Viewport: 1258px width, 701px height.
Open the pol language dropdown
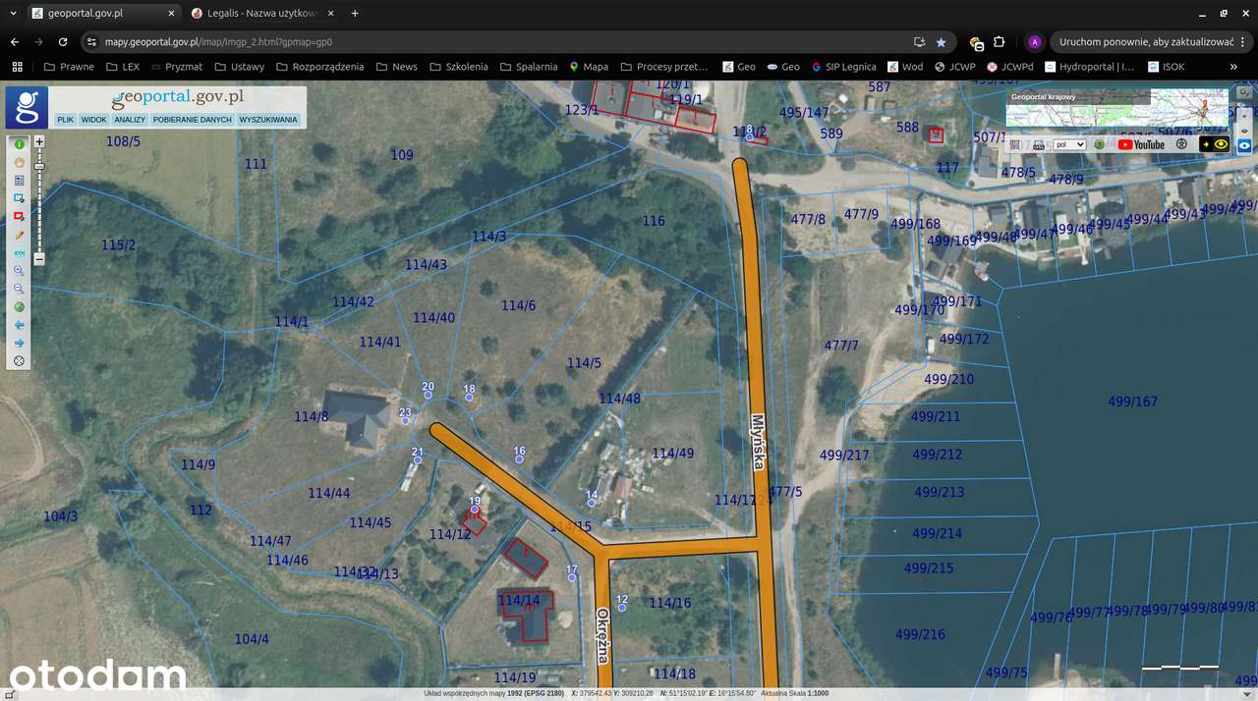click(x=1068, y=144)
